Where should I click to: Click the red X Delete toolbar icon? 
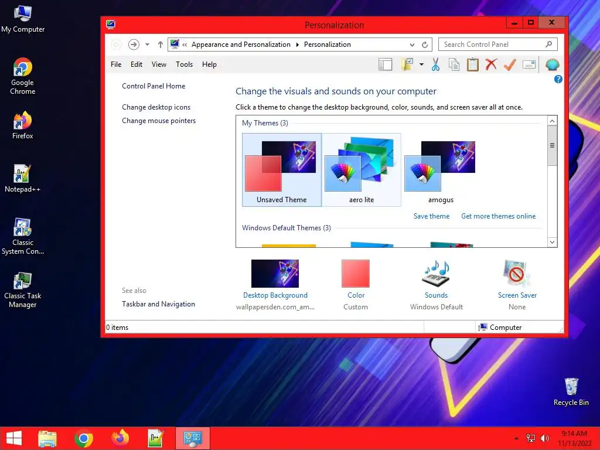[492, 64]
